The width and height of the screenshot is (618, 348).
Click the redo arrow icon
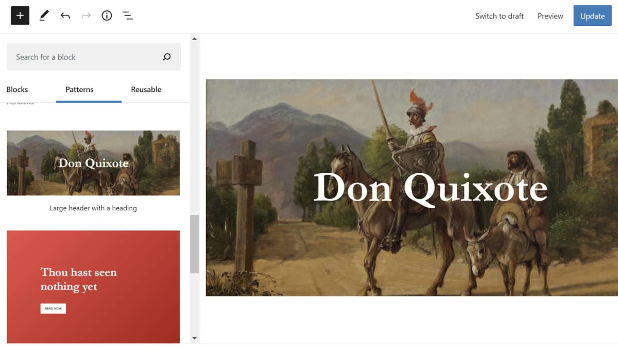[86, 15]
